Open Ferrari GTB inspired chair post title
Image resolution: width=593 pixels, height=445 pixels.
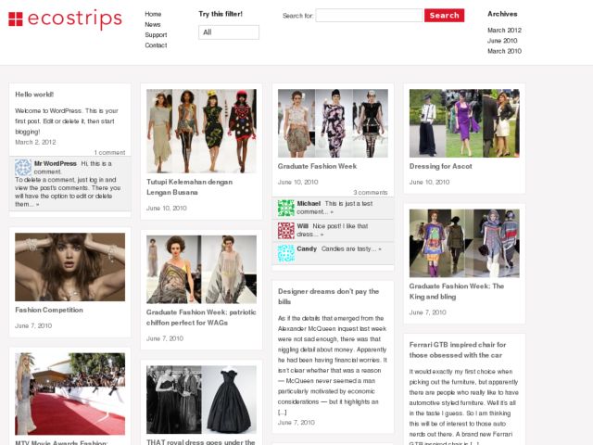pos(458,350)
